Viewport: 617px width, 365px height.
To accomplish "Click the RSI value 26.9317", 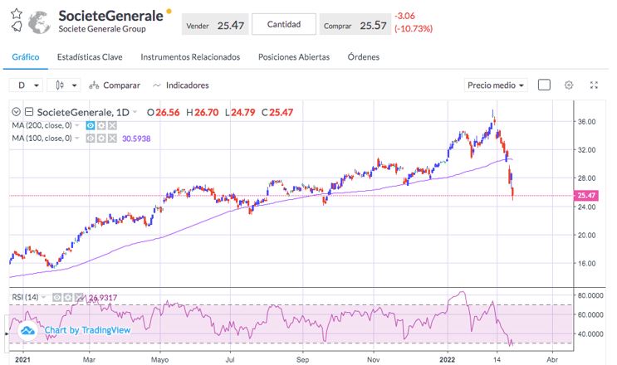I will coord(103,298).
